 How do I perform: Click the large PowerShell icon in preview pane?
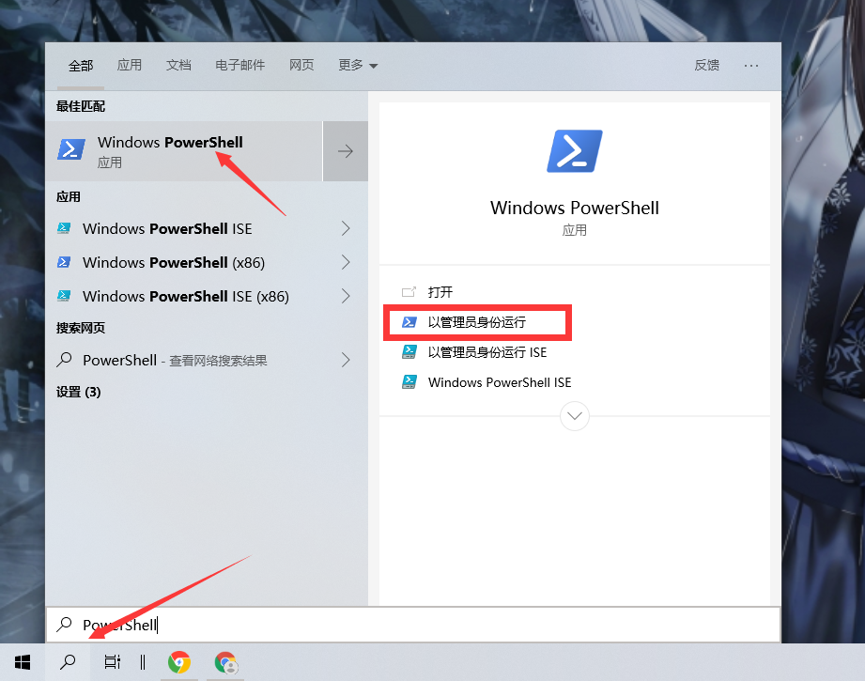pyautogui.click(x=574, y=150)
